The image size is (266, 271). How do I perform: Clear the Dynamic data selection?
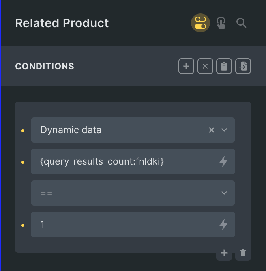tap(212, 130)
